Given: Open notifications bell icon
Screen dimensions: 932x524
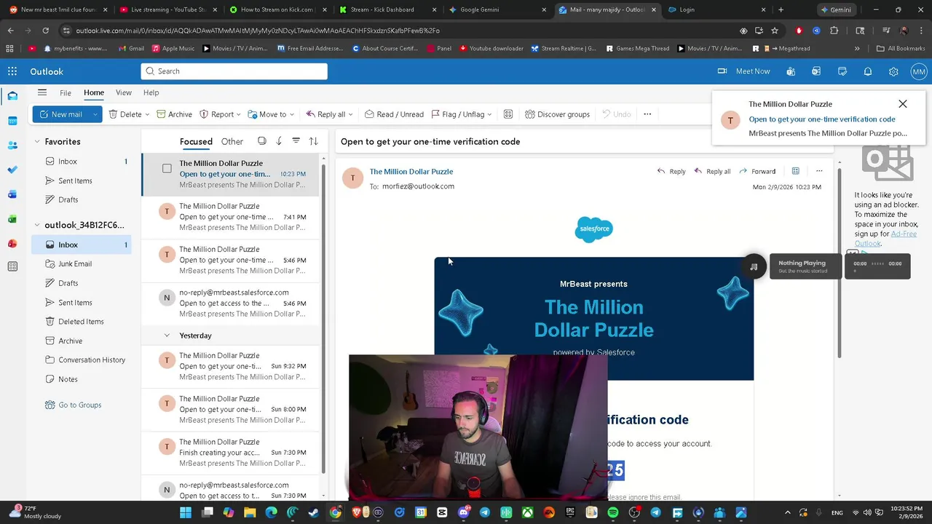Looking at the screenshot, I should click(868, 71).
